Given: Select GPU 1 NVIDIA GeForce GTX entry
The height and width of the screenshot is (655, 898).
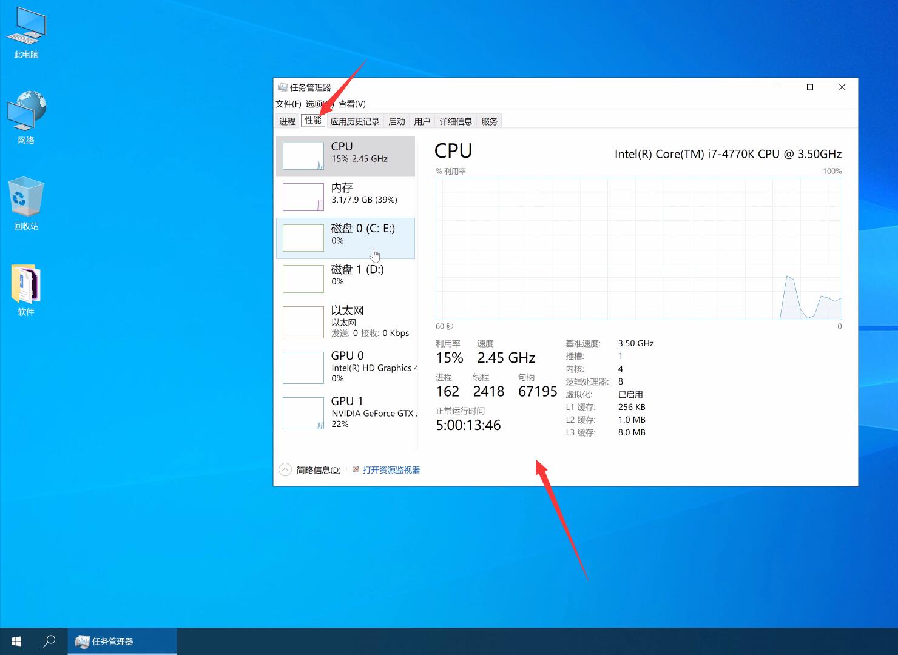Looking at the screenshot, I should (345, 413).
